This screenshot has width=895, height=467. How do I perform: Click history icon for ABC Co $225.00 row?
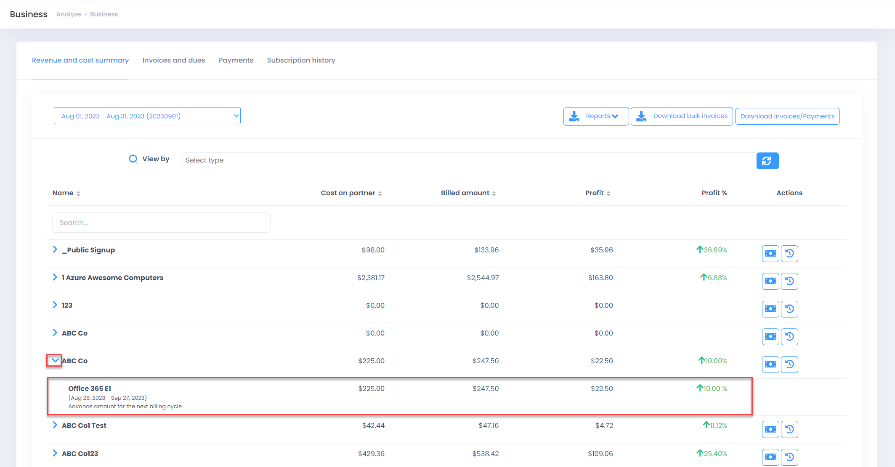click(x=789, y=364)
